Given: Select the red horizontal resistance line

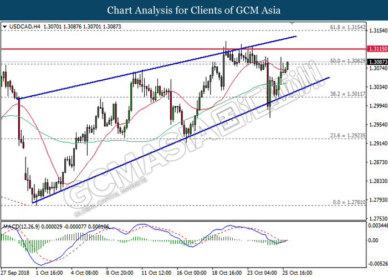Looking at the screenshot, I should pos(166,49).
